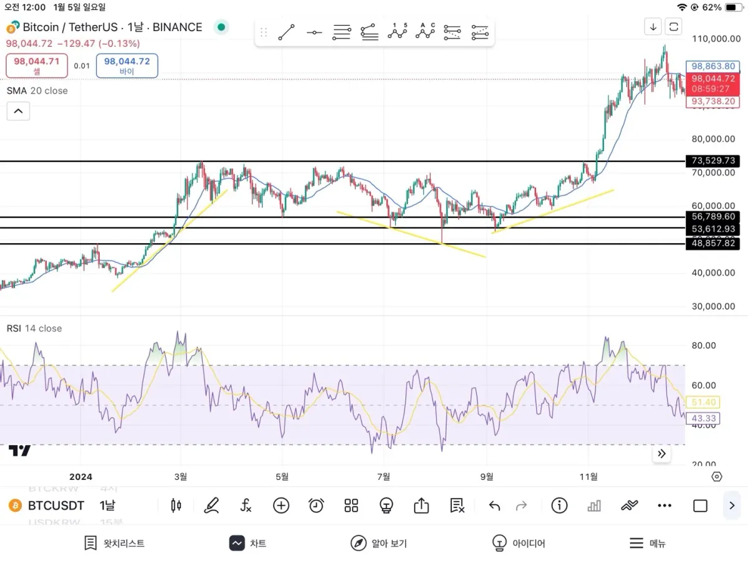Select the trend line drawing tool
The image size is (748, 561).
[x=286, y=32]
